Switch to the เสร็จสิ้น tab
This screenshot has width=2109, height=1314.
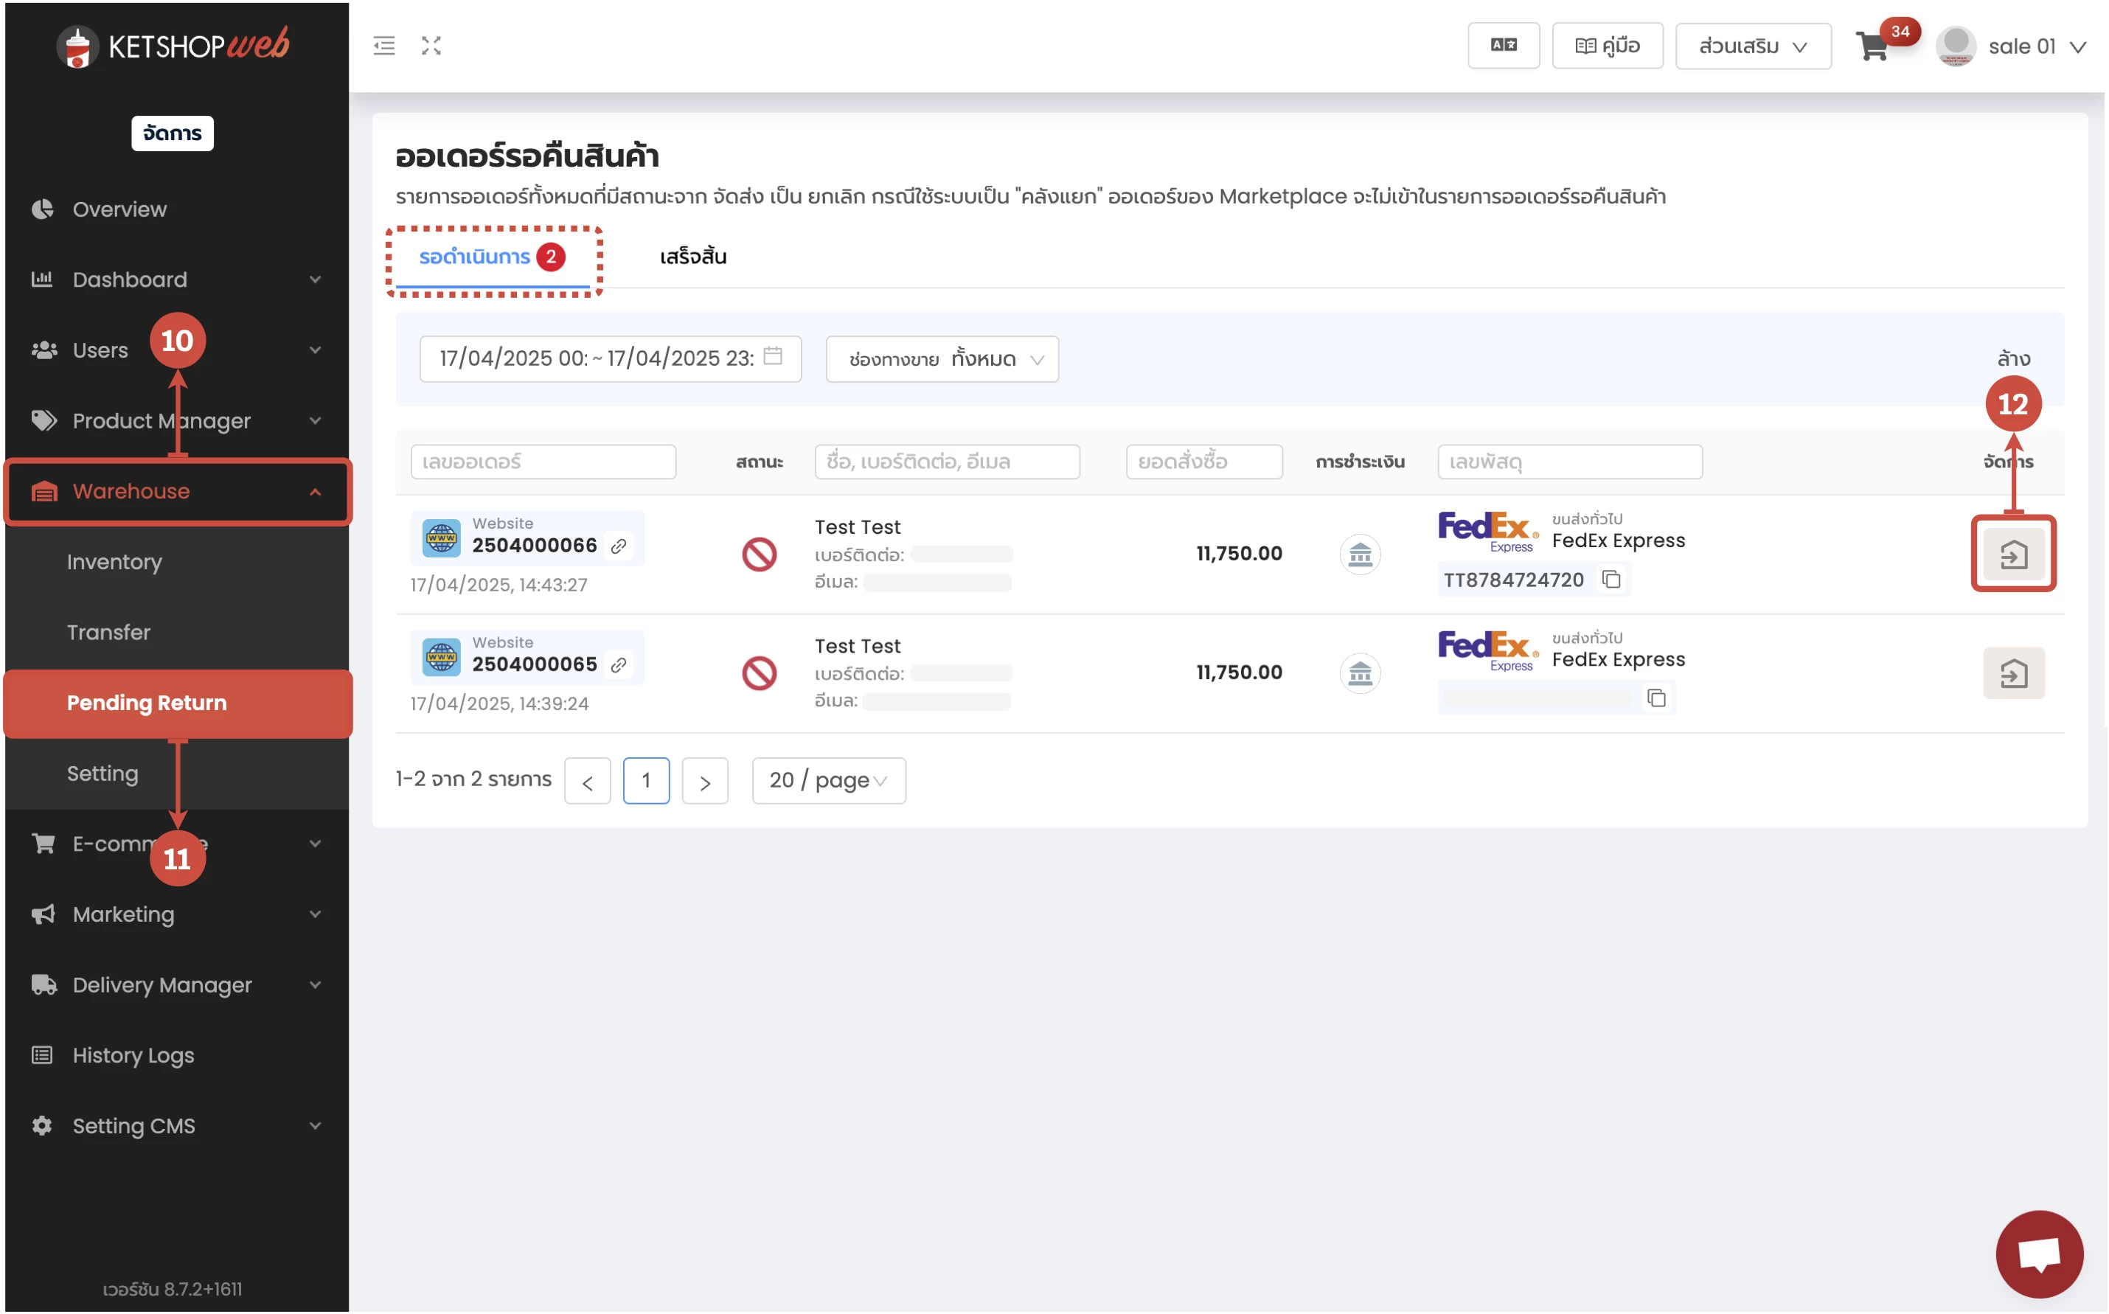tap(692, 257)
